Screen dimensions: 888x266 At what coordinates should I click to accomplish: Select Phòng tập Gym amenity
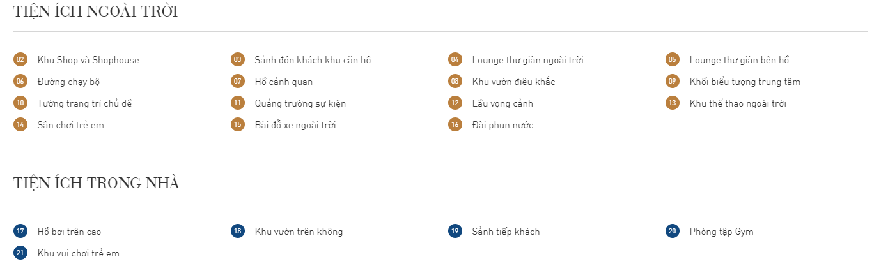click(x=721, y=232)
